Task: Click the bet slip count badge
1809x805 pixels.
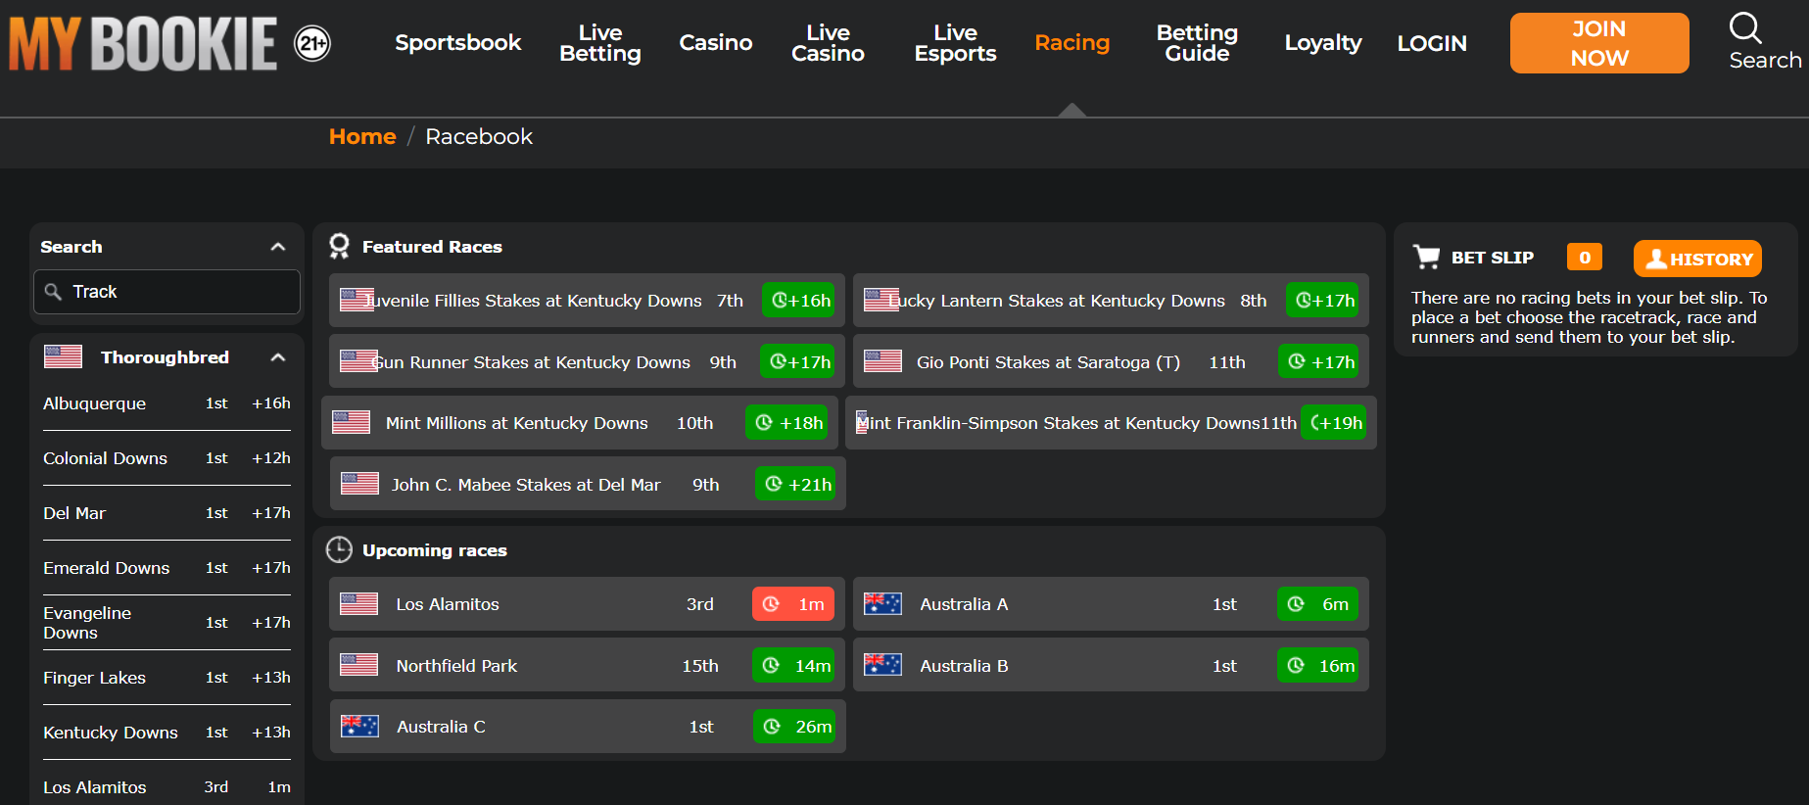Action: pos(1585,257)
